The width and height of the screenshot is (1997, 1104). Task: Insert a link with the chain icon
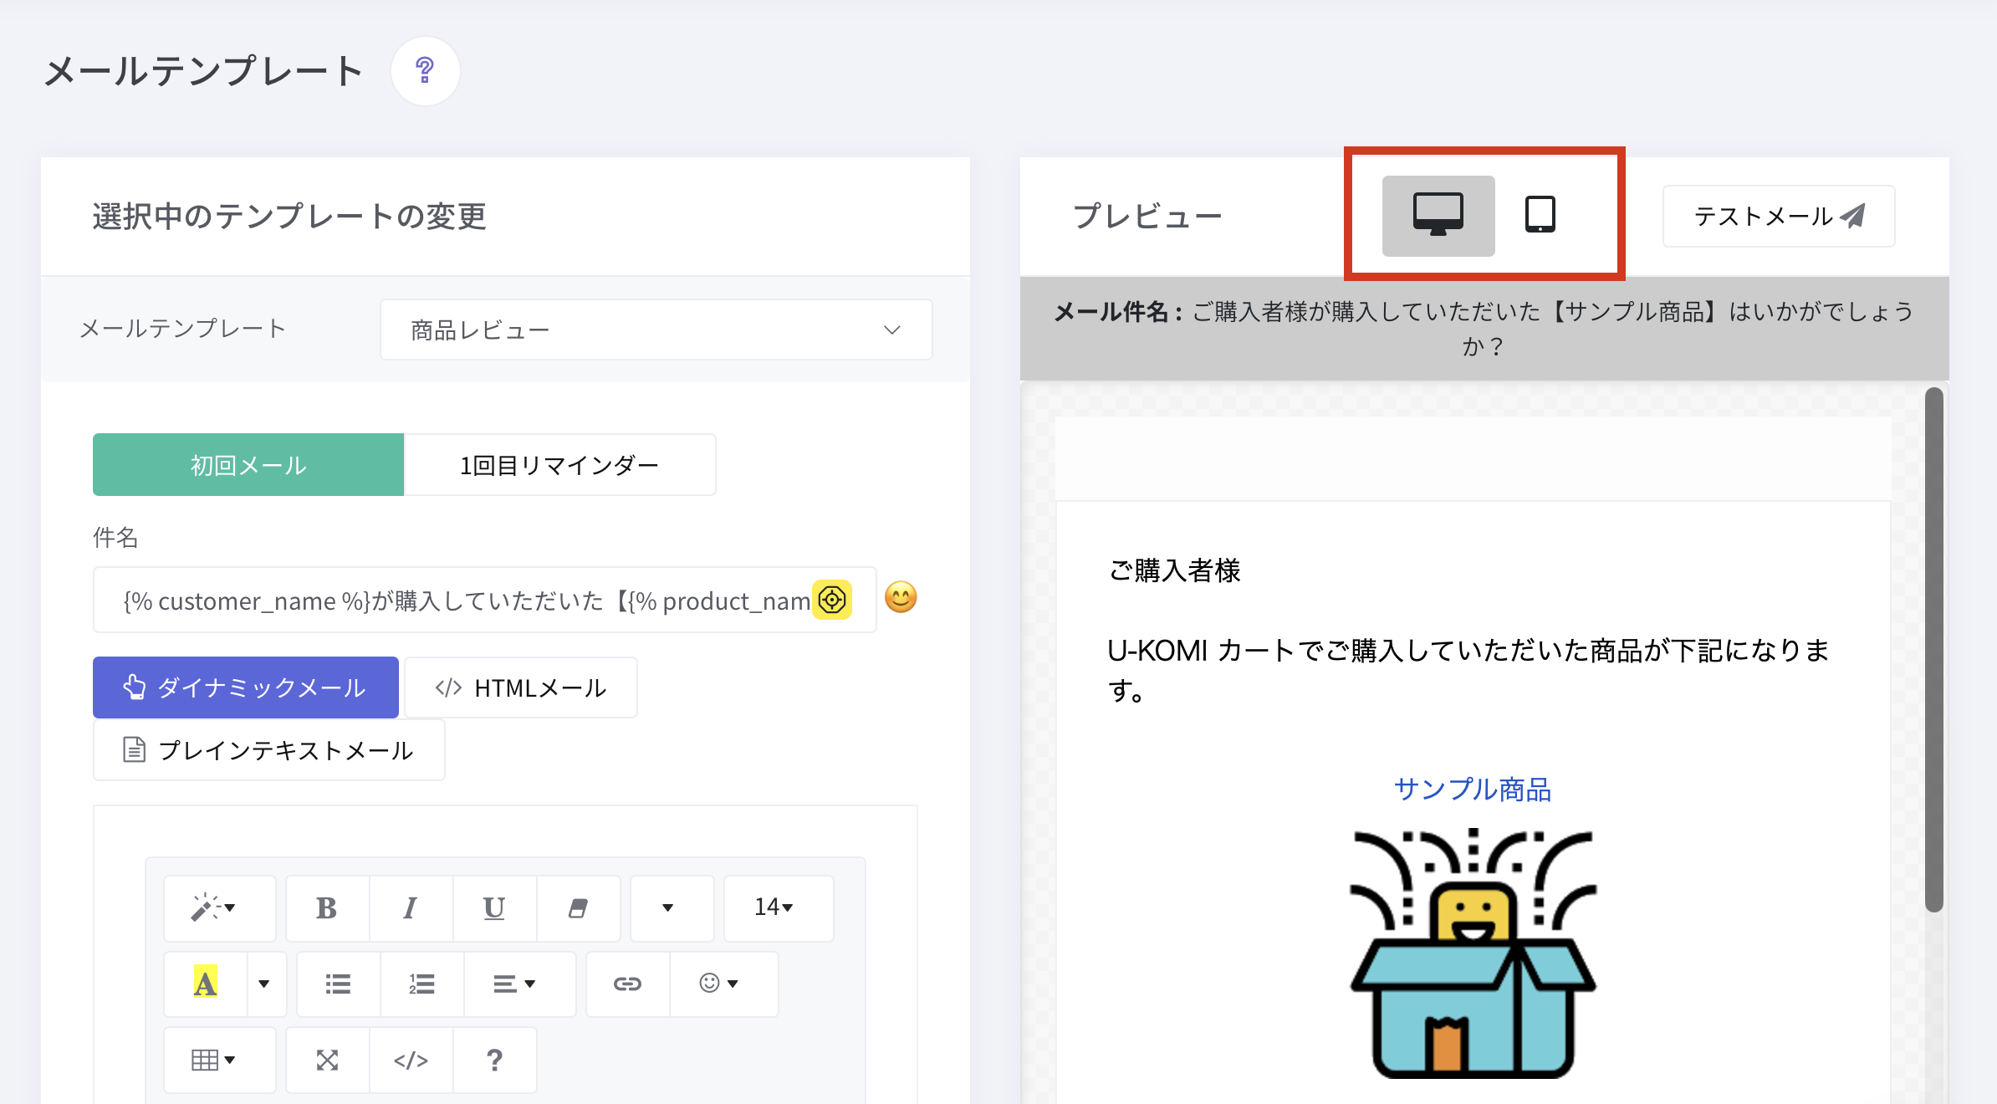(x=627, y=984)
